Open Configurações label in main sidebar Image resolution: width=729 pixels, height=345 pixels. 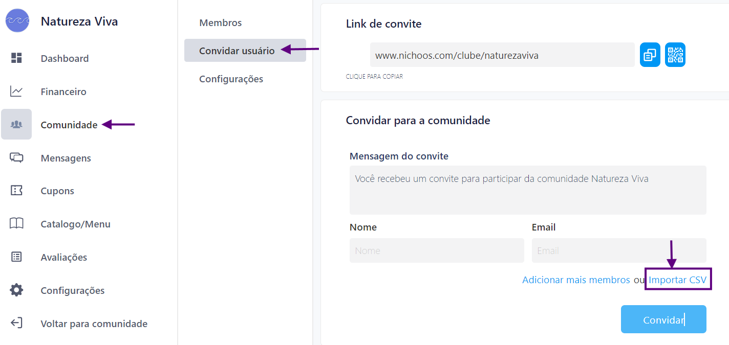(x=73, y=290)
